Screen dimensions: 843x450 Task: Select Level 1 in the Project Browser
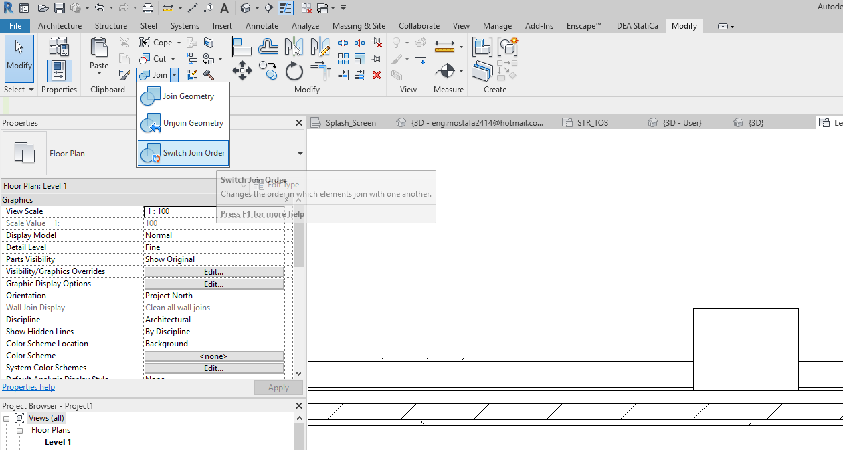[56, 441]
